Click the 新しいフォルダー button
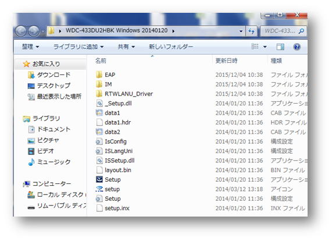Screen dimensions: 332x241 (x=171, y=47)
